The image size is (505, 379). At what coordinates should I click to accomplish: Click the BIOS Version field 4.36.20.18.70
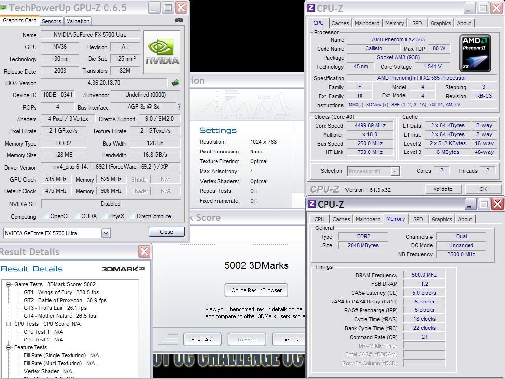pos(104,83)
